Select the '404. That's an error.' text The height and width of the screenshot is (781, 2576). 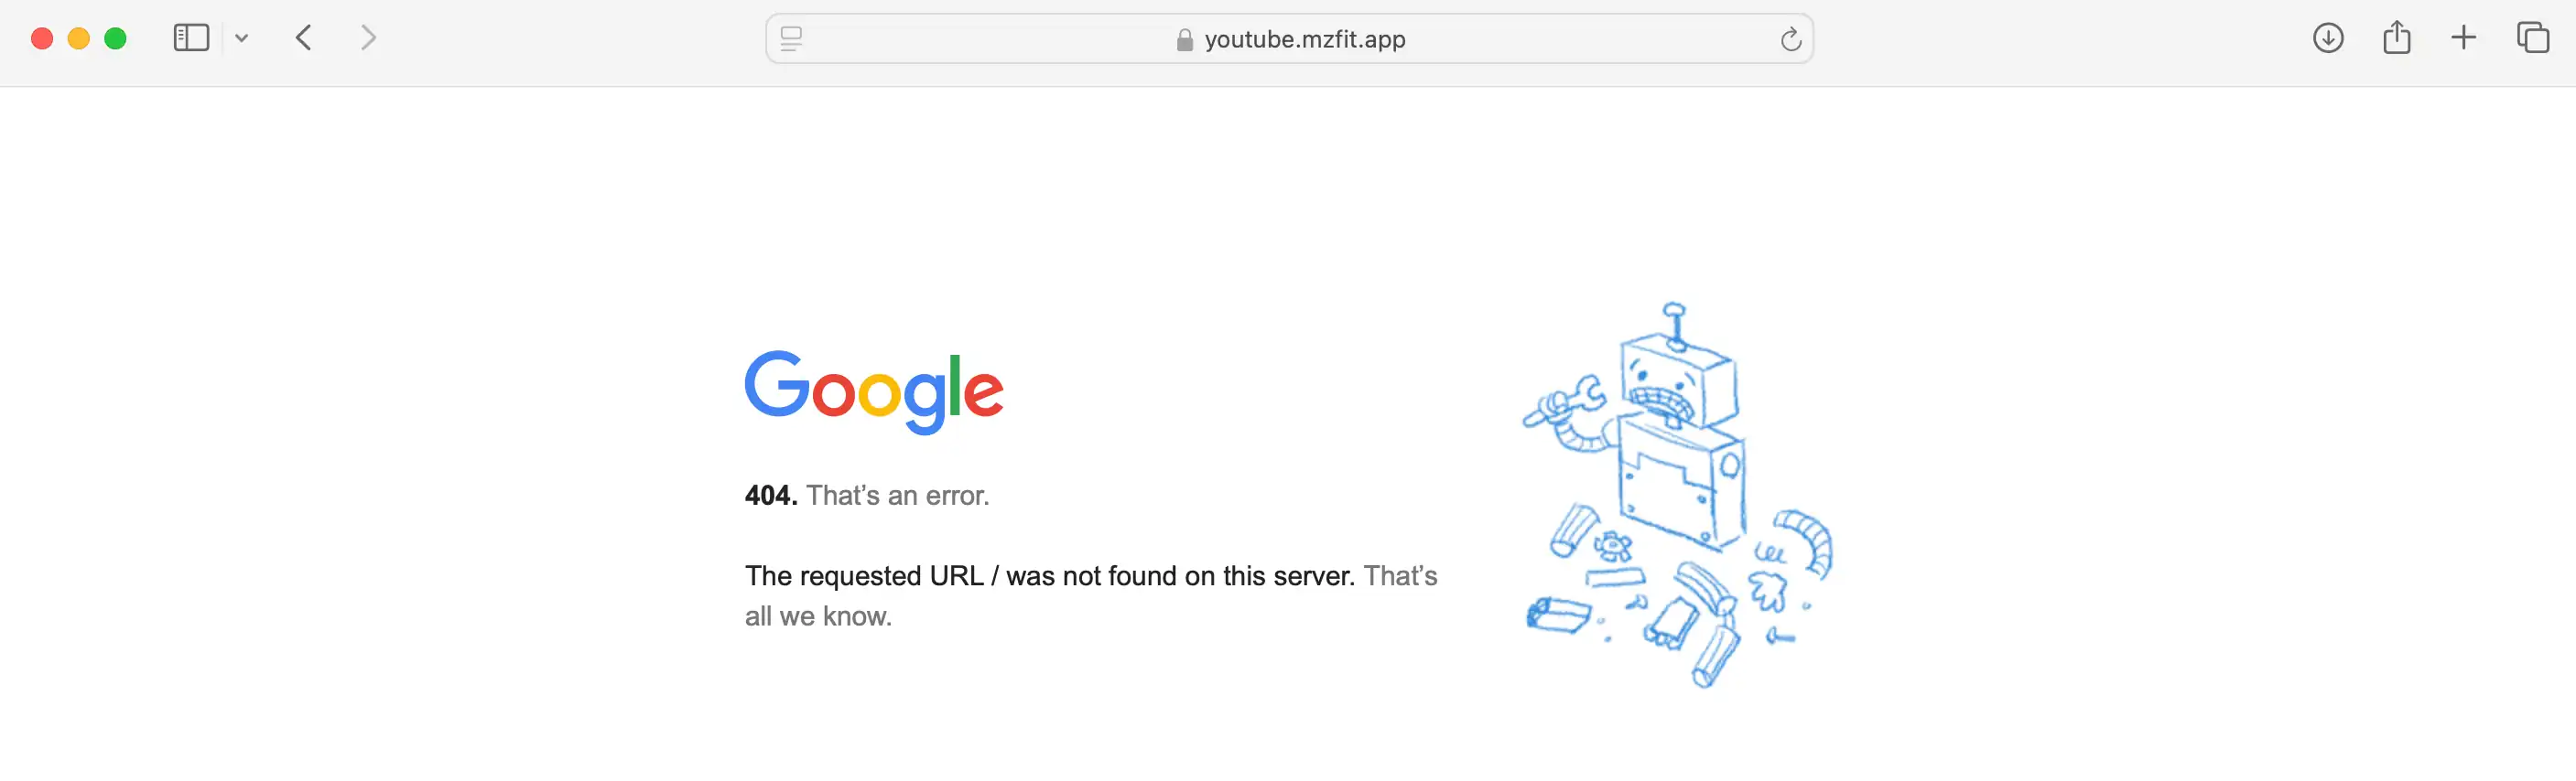click(866, 495)
